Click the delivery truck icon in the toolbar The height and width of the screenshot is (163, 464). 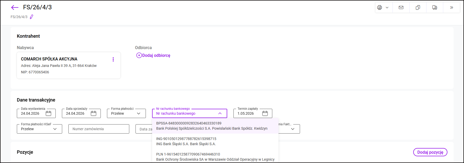tap(435, 7)
